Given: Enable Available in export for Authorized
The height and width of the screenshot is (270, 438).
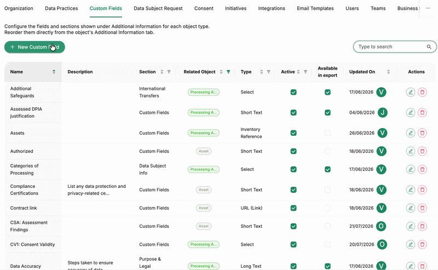Looking at the screenshot, I should (x=327, y=151).
